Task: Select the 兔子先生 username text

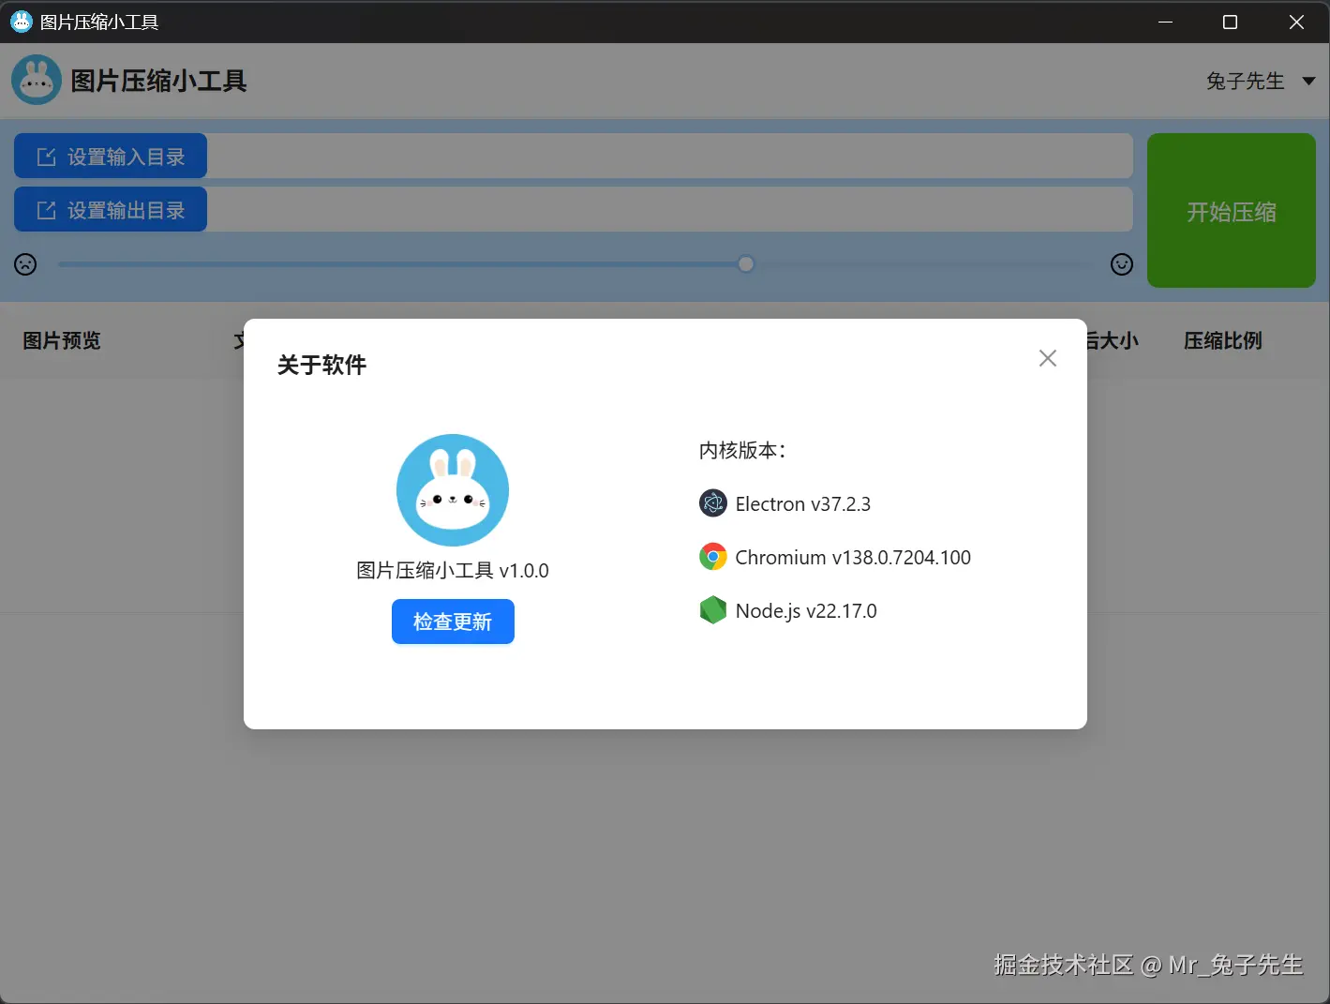Action: (x=1245, y=81)
